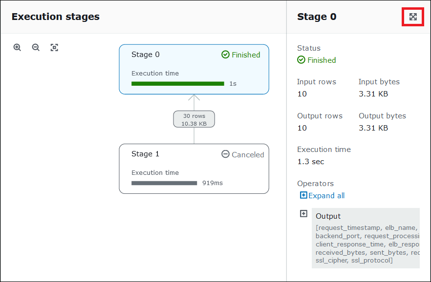The image size is (431, 282).
Task: Click the Expand all link
Action: (326, 195)
